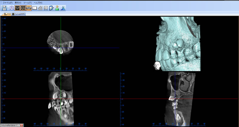Open the ファイル(F) menu
Screen dimensions: 239x127
click(7, 2)
